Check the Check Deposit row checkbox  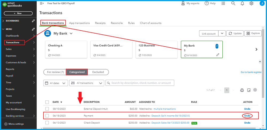[x=47, y=123]
